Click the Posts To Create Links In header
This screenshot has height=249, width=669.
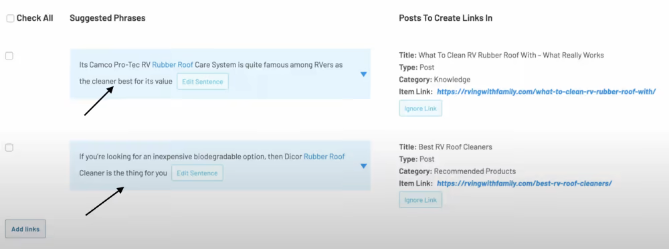[446, 18]
